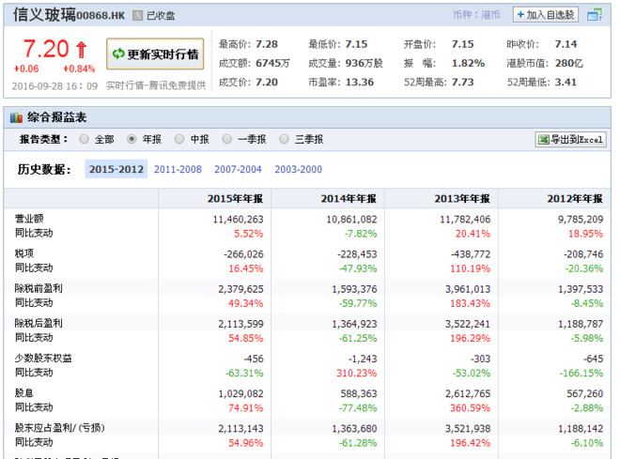Click the 2016-09-28 16:09 timestamp
Viewport: 620px width, 459px height.
(x=54, y=85)
